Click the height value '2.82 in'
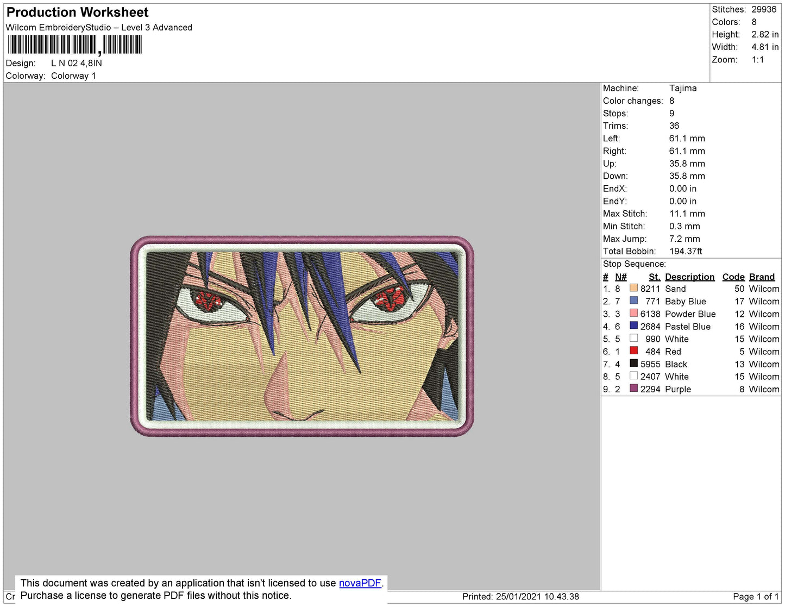Viewport: 785px width, 607px height. tap(765, 34)
